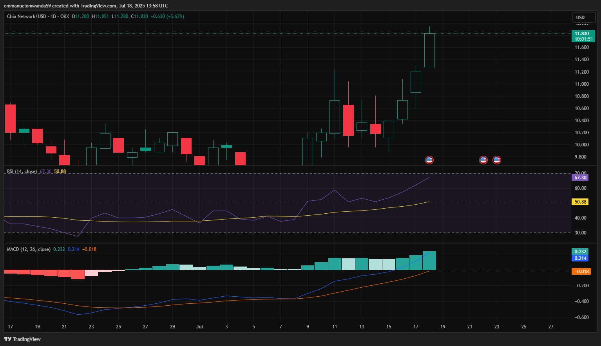Click the green 0.232 MACD axis label
The image size is (601, 346).
click(580, 252)
